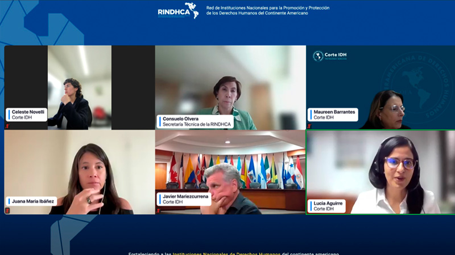This screenshot has width=455, height=255.
Task: Click the RINDHCA logo in the header
Action: pyautogui.click(x=178, y=10)
